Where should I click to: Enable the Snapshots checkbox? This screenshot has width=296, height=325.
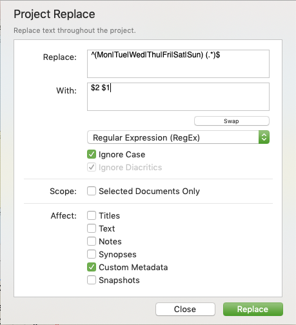tap(92, 280)
